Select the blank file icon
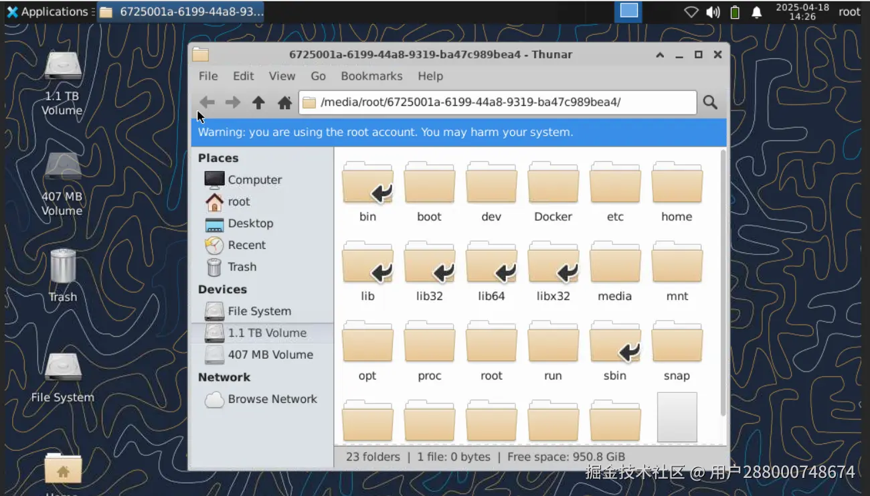This screenshot has height=496, width=870. (677, 417)
